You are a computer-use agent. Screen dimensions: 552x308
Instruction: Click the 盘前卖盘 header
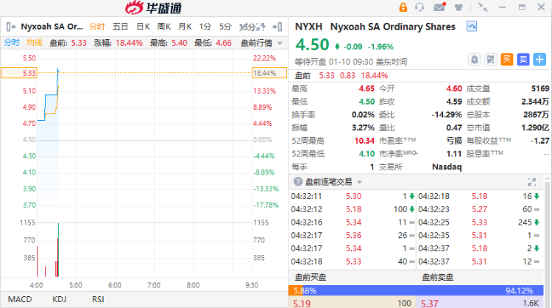pyautogui.click(x=438, y=277)
